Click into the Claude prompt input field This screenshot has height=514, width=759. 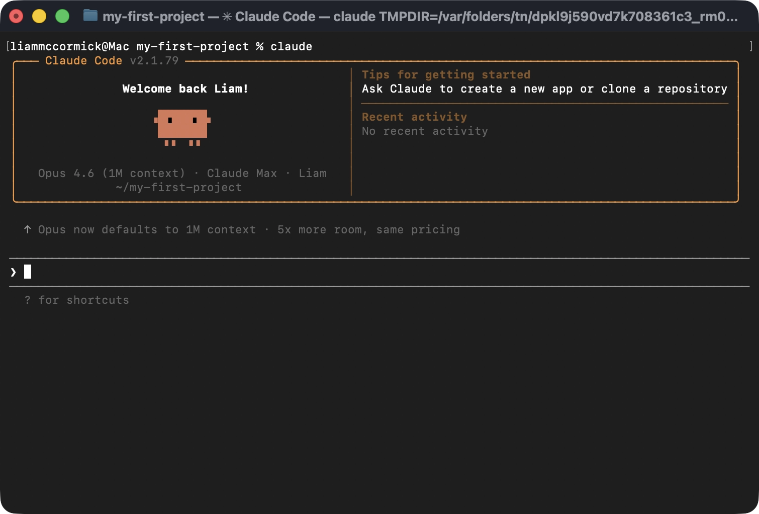click(x=352, y=272)
